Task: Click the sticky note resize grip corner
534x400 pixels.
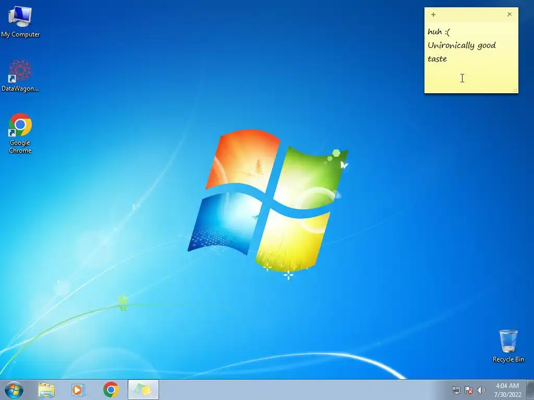Action: [515, 90]
